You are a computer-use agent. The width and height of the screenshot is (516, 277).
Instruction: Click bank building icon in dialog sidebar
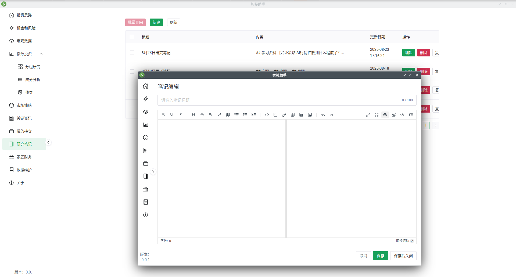[146, 189]
